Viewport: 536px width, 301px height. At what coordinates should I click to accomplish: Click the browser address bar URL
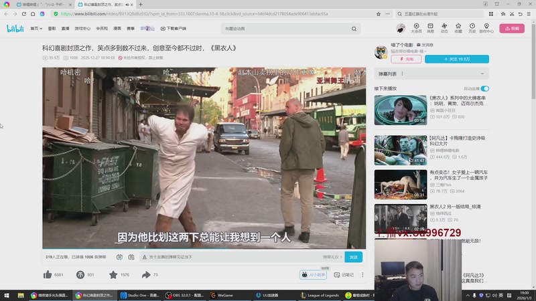tap(194, 14)
